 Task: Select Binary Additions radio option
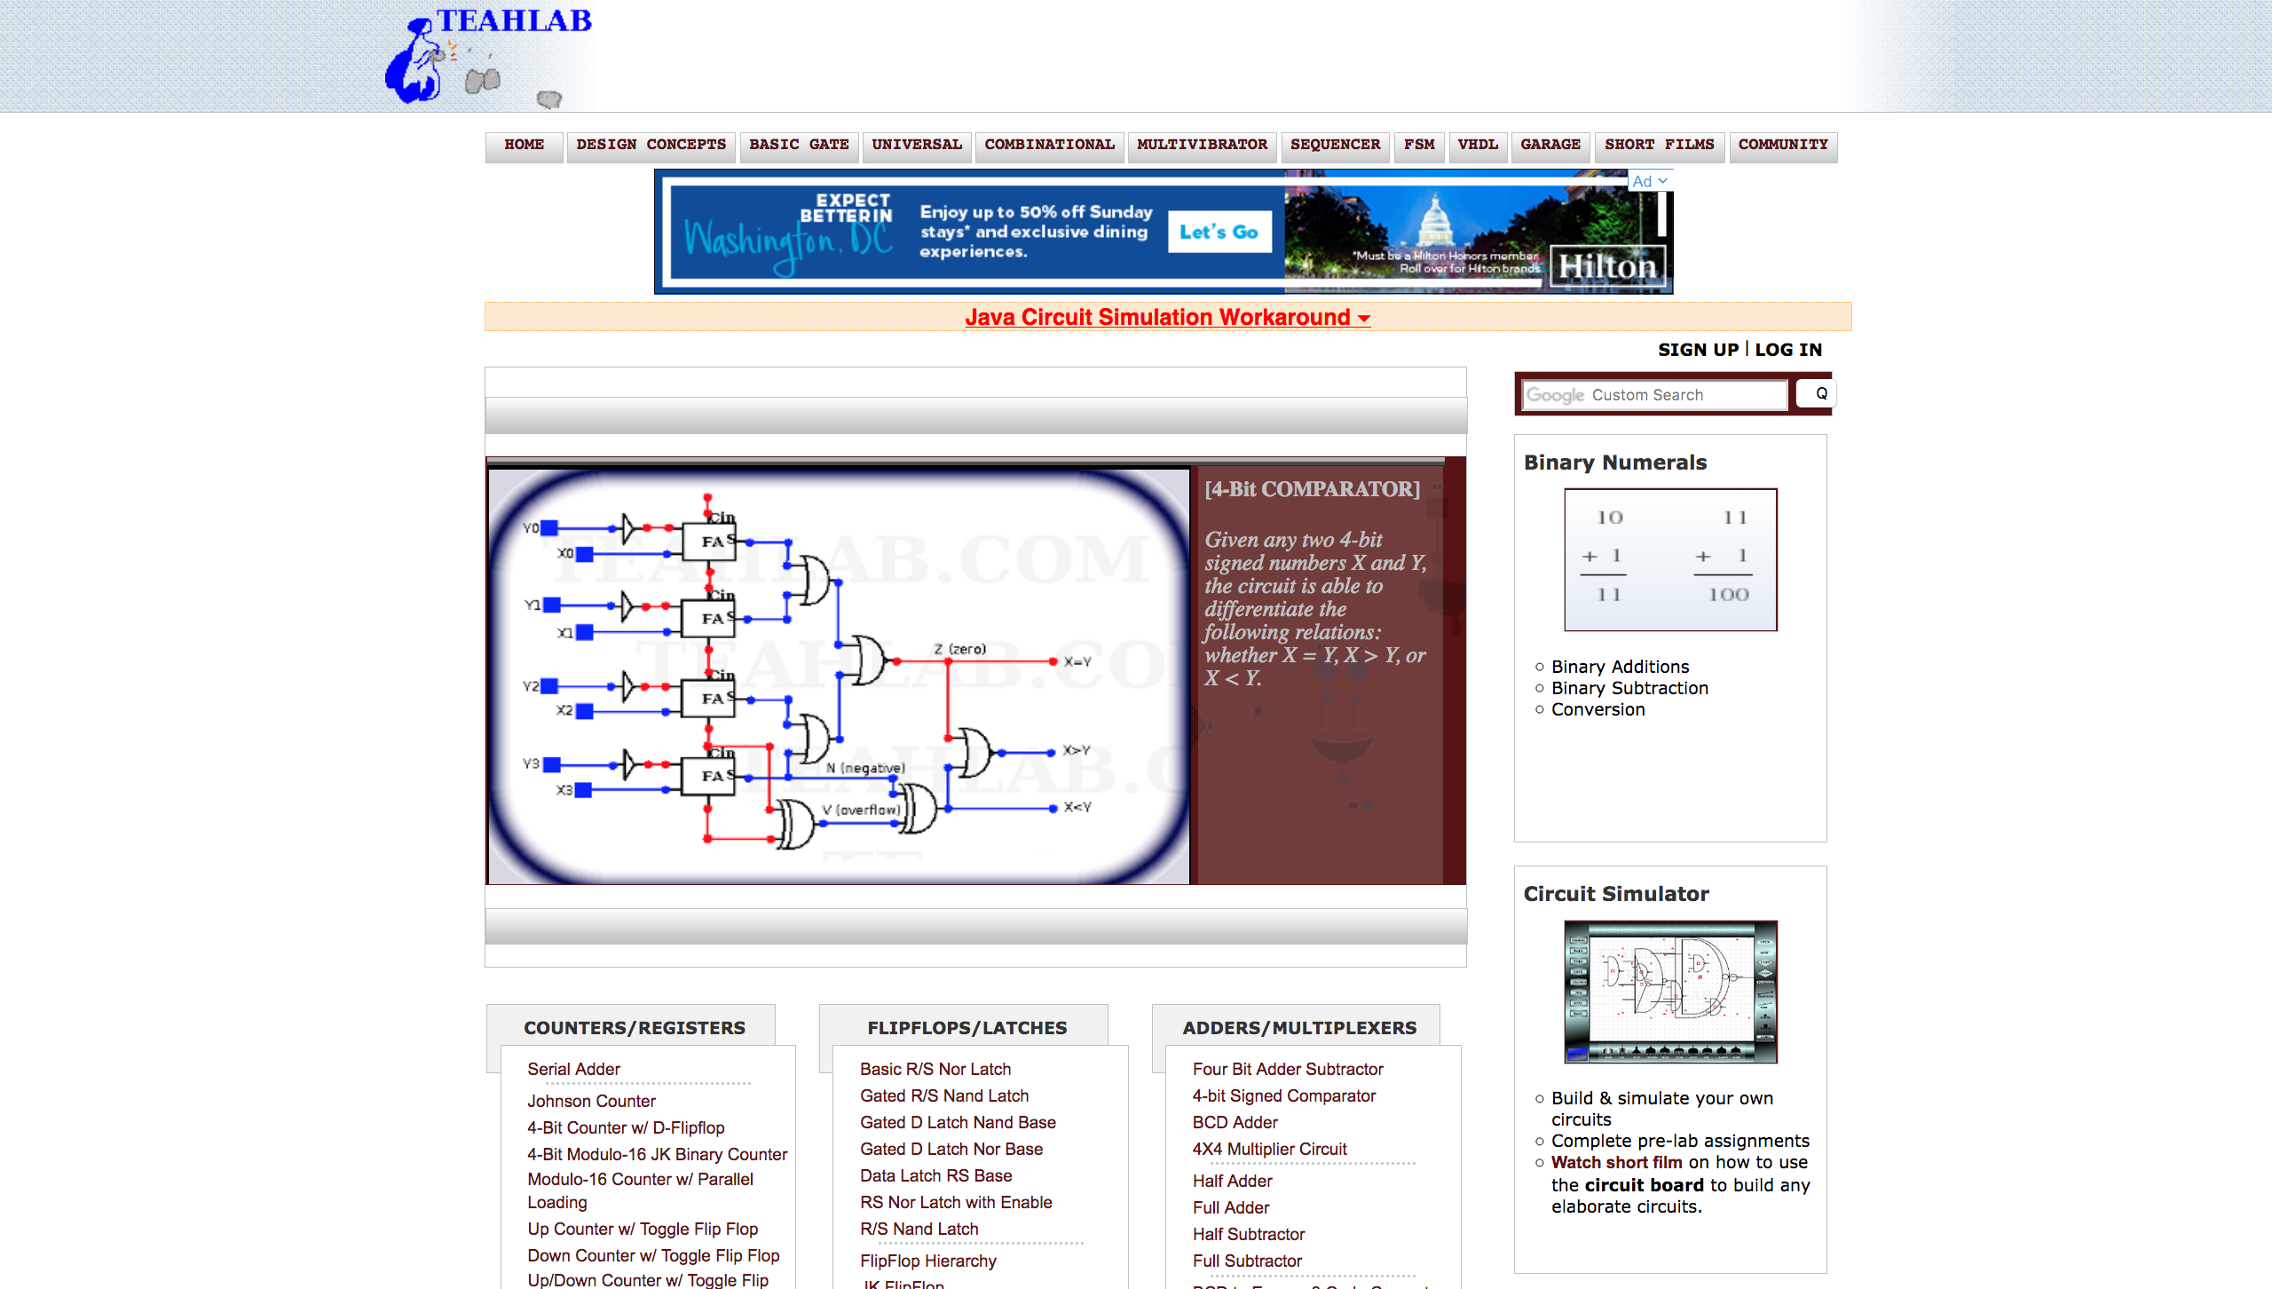(1540, 665)
